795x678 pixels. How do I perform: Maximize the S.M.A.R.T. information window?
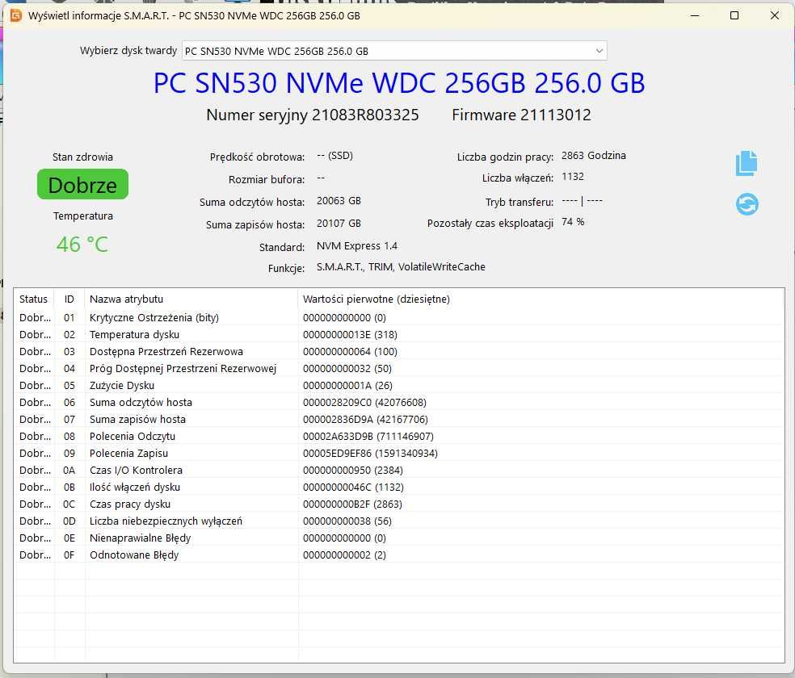click(734, 15)
